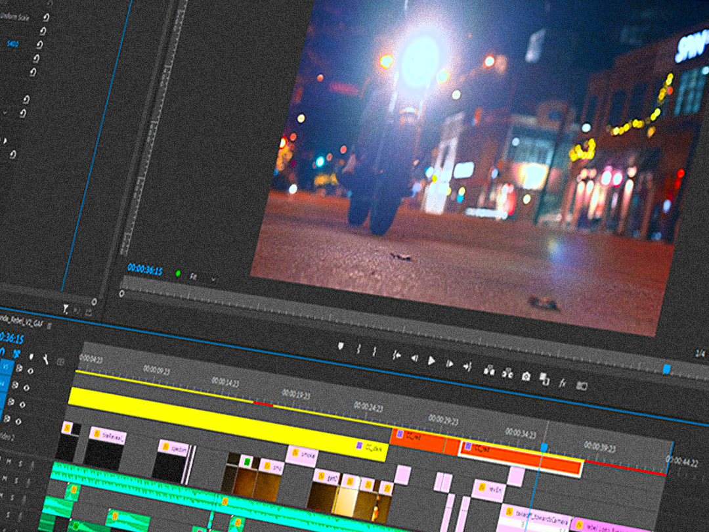
Task: Export a frame with the camera icon
Action: [526, 376]
